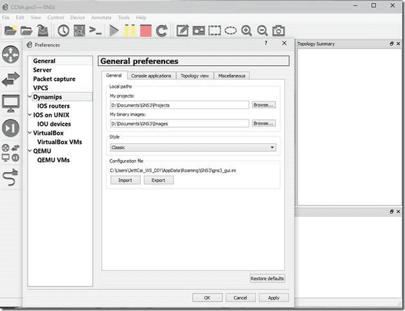
Task: Start all devices with the green play icon
Action: [114, 30]
